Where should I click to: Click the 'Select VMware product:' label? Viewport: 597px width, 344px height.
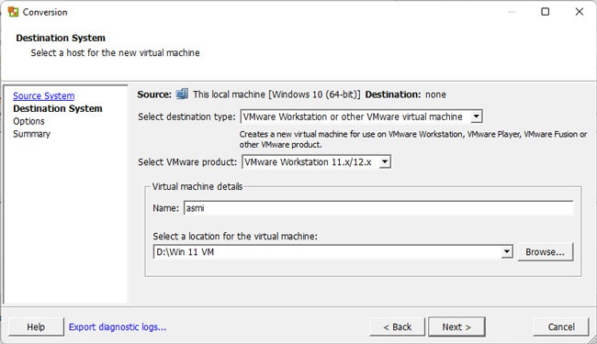point(187,162)
